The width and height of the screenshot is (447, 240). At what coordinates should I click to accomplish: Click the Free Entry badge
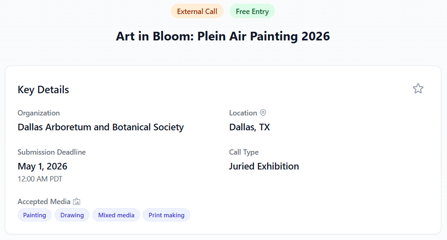(x=252, y=11)
